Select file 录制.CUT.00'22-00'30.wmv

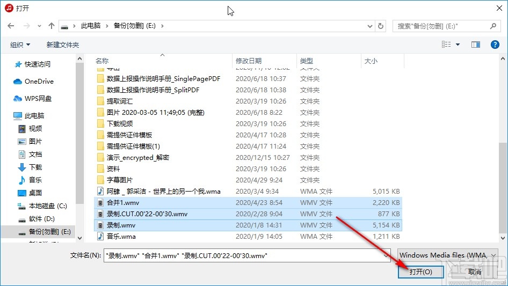click(x=248, y=214)
